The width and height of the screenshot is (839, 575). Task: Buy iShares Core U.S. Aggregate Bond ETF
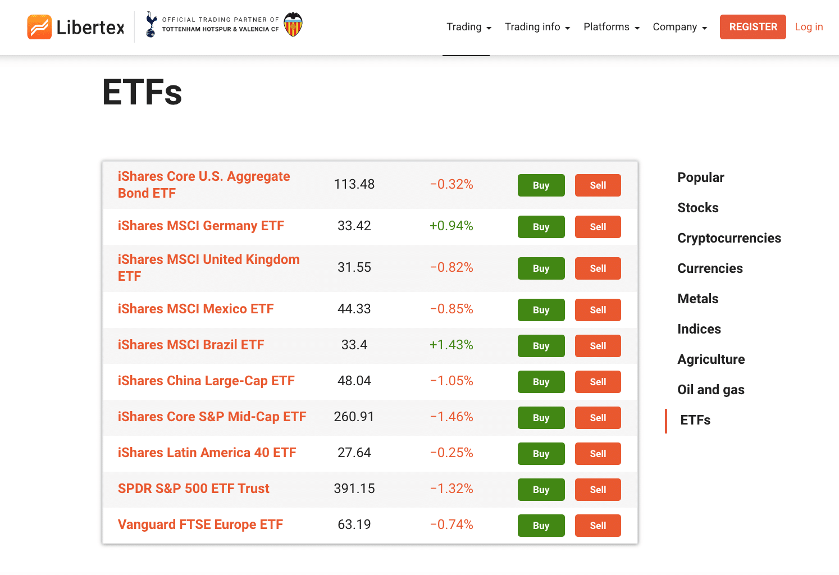541,185
